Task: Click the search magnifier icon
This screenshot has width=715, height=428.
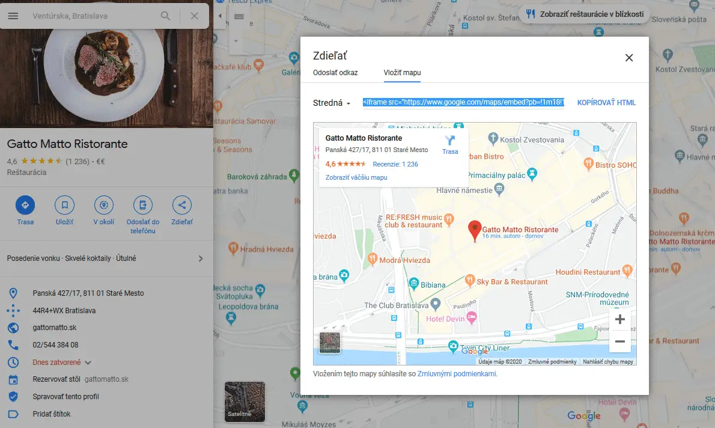Action: (165, 16)
